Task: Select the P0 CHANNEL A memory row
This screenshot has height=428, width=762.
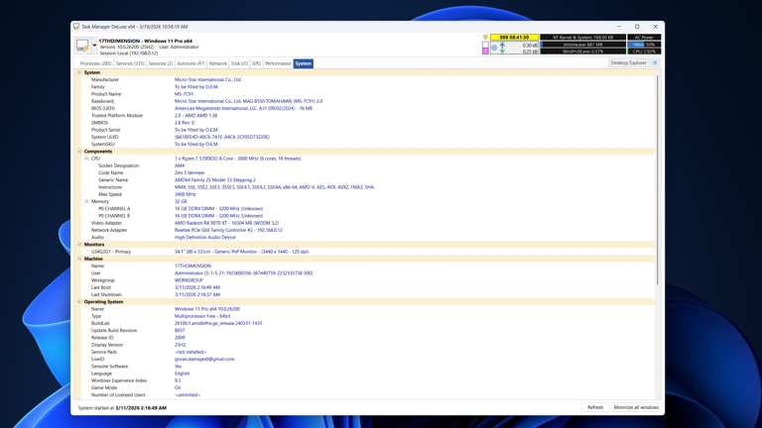Action: pyautogui.click(x=368, y=209)
